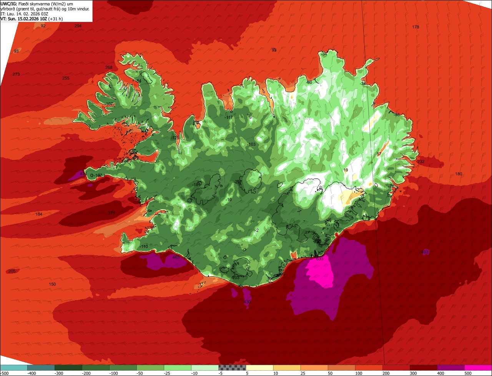Select the legend label 300
Screen dimensions: 492x376
413,373
